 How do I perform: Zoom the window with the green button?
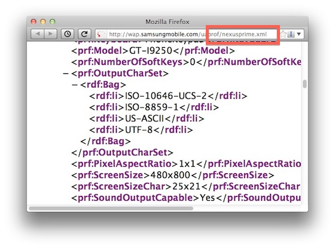pos(53,21)
